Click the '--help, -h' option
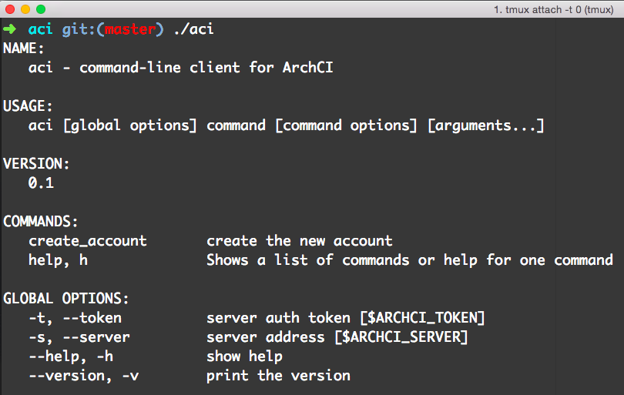 point(71,357)
